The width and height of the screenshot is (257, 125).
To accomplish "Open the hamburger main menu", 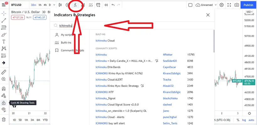I will (x=3, y=5).
